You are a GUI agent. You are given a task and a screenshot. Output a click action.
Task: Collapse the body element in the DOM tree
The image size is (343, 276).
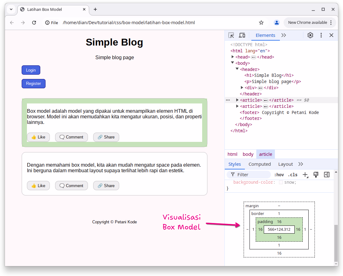232,63
